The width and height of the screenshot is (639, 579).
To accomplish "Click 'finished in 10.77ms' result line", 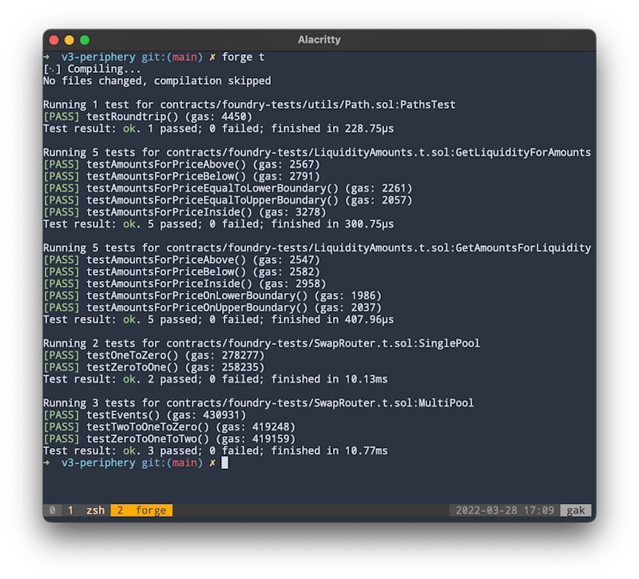I will pyautogui.click(x=215, y=450).
